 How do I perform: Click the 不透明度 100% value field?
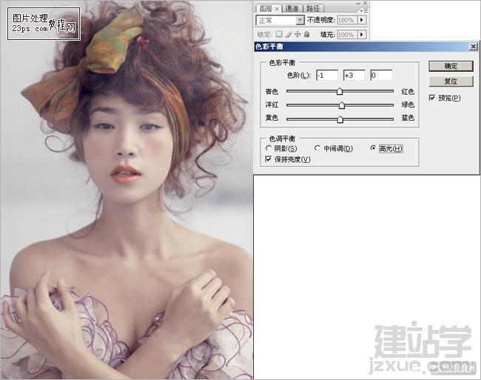click(347, 20)
